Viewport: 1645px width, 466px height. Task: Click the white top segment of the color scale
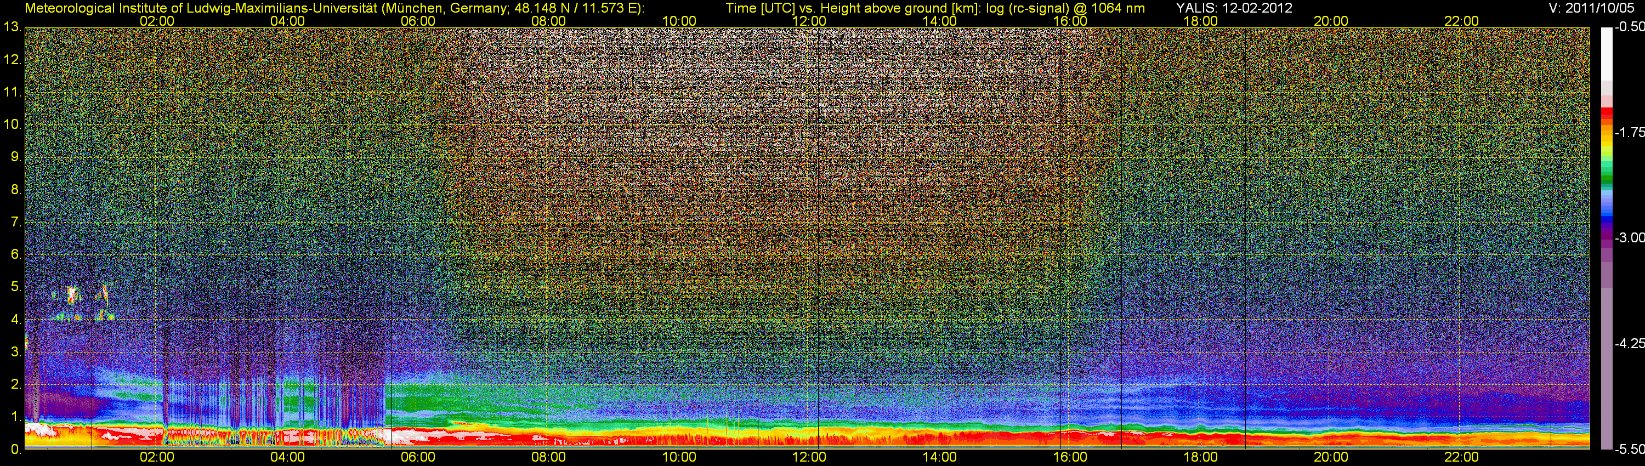point(1606,54)
